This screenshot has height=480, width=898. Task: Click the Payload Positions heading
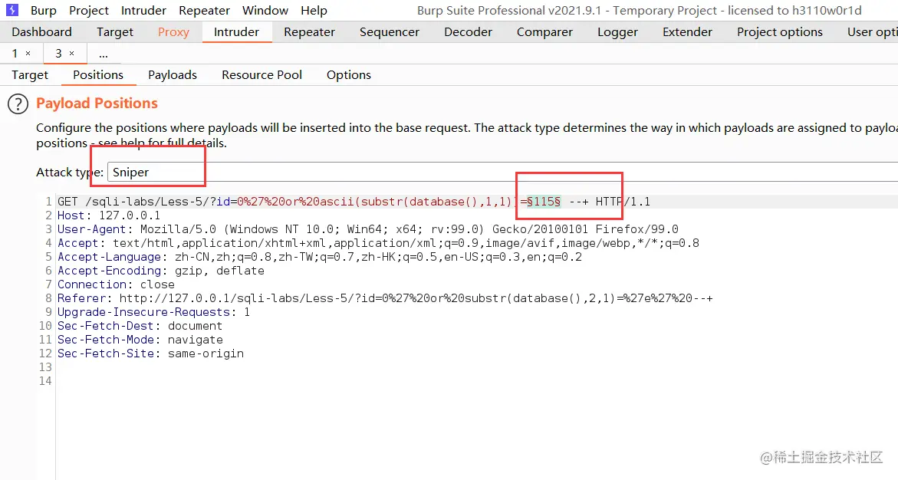pos(97,103)
